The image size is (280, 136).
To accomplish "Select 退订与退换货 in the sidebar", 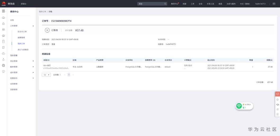I will (x=23, y=50).
